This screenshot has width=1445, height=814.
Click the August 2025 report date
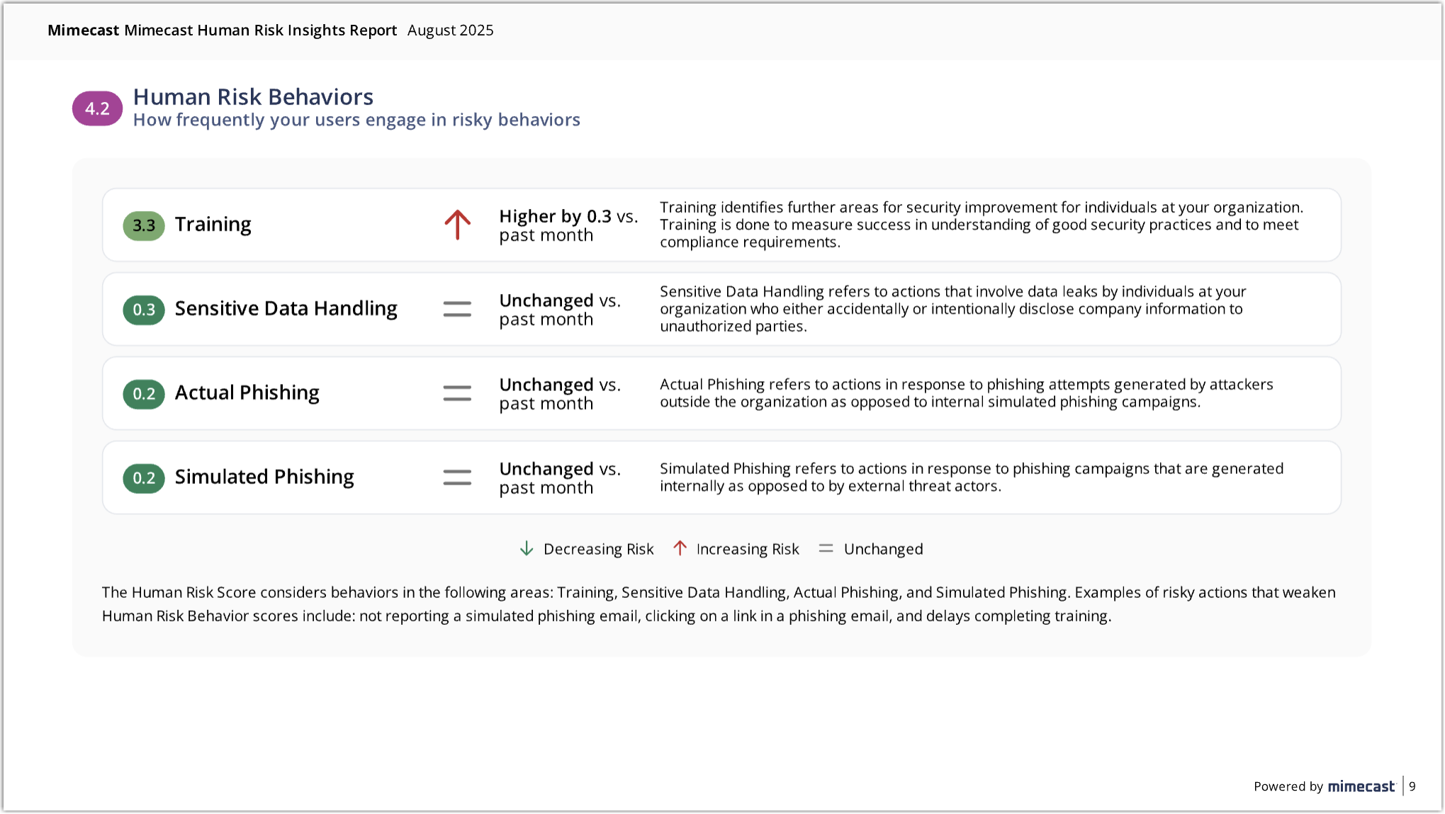coord(450,30)
